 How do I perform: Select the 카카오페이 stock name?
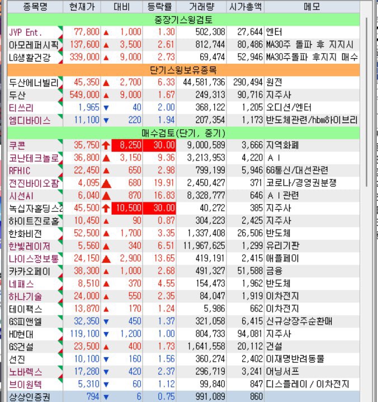[x=30, y=271]
